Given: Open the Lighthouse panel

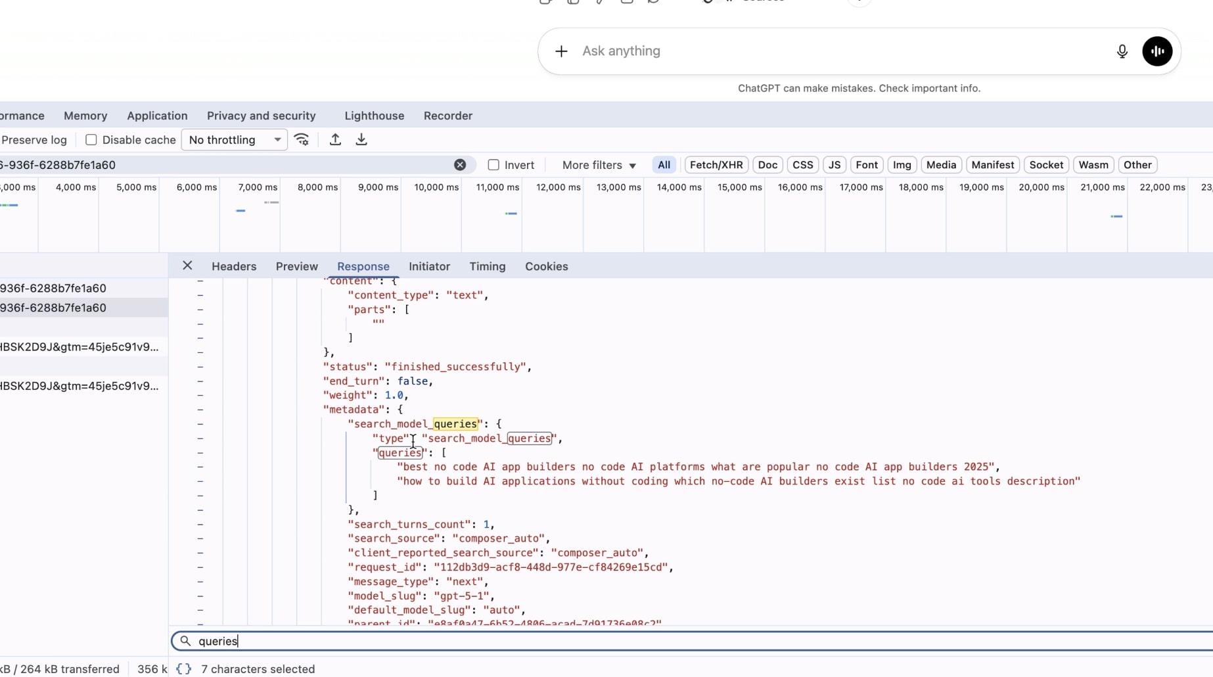Looking at the screenshot, I should coord(373,116).
